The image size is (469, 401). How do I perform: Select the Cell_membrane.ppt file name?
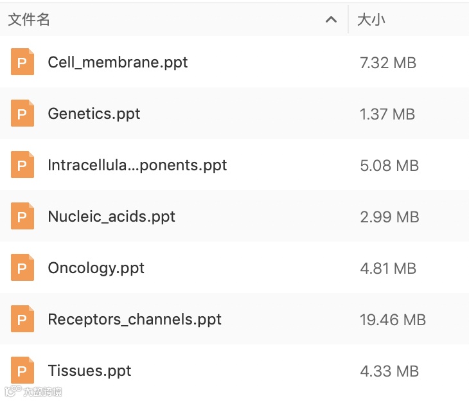(x=118, y=62)
